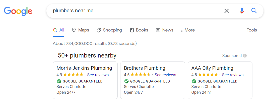Open the Books results tab
Viewport: 269px width, 102px height.
click(139, 30)
